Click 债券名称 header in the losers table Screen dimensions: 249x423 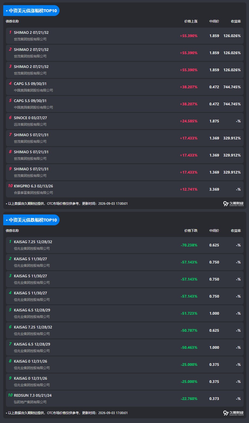click(12, 231)
